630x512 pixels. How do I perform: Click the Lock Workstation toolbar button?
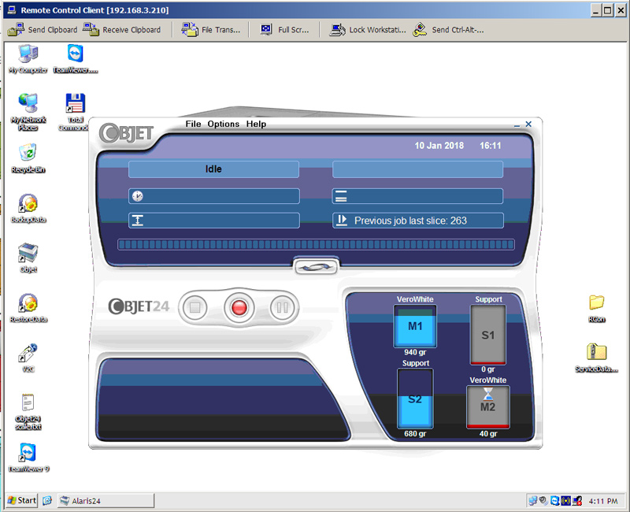[x=368, y=30]
